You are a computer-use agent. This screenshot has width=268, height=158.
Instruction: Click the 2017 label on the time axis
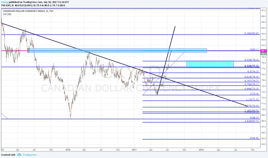click(x=134, y=150)
